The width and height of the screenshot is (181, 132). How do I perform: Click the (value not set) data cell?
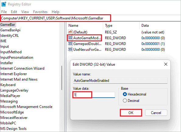(x=153, y=32)
